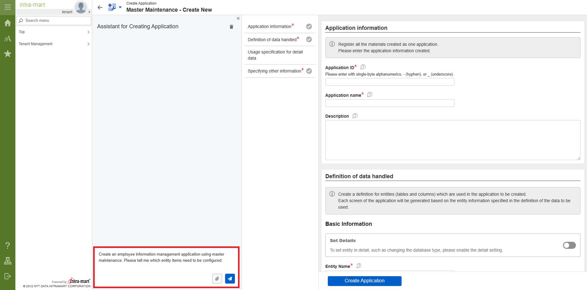The image size is (587, 290).
Task: Attach a file with paperclip icon
Action: (x=217, y=279)
